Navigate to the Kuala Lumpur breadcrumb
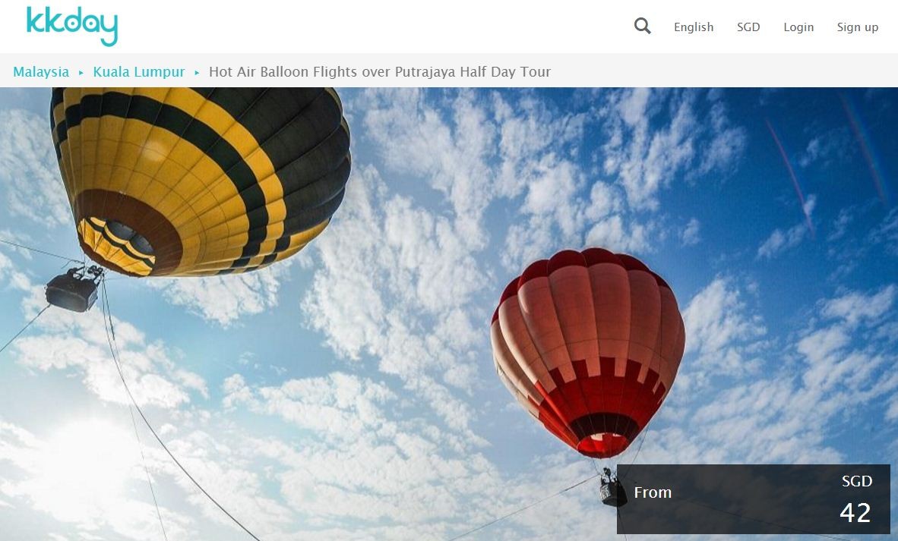 click(139, 71)
